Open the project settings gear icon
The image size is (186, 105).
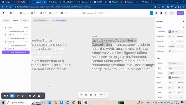(161, 13)
